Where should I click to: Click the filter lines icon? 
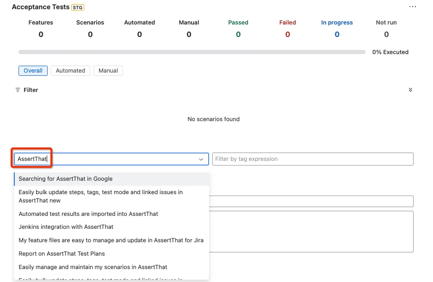(18, 90)
